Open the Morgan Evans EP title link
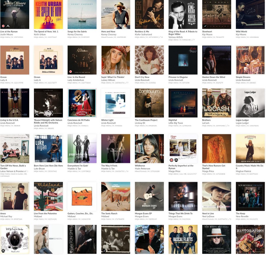This screenshot has width=266, height=255. 143,214
